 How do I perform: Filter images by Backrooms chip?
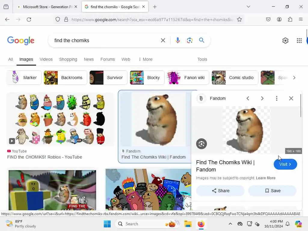click(x=65, y=78)
